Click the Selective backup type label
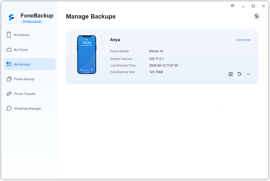Screen dimensions: 270x181 [x=243, y=40]
